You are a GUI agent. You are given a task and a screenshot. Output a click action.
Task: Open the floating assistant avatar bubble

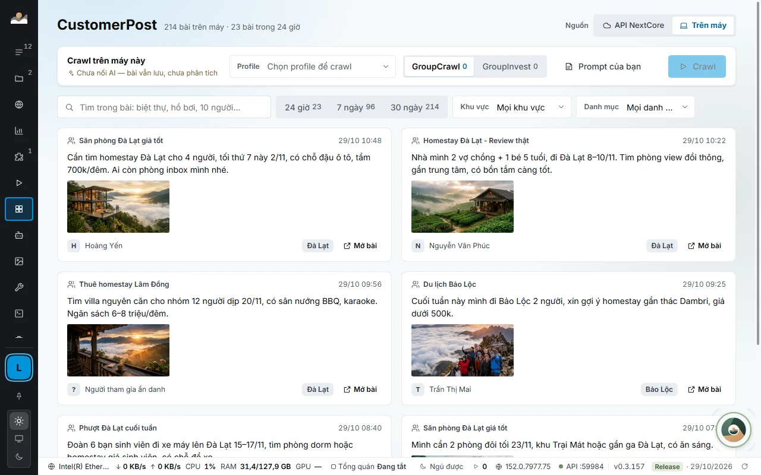tap(734, 430)
